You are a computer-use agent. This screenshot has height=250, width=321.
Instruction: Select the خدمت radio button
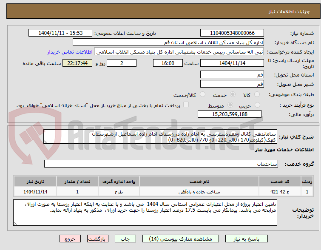click(x=233, y=94)
